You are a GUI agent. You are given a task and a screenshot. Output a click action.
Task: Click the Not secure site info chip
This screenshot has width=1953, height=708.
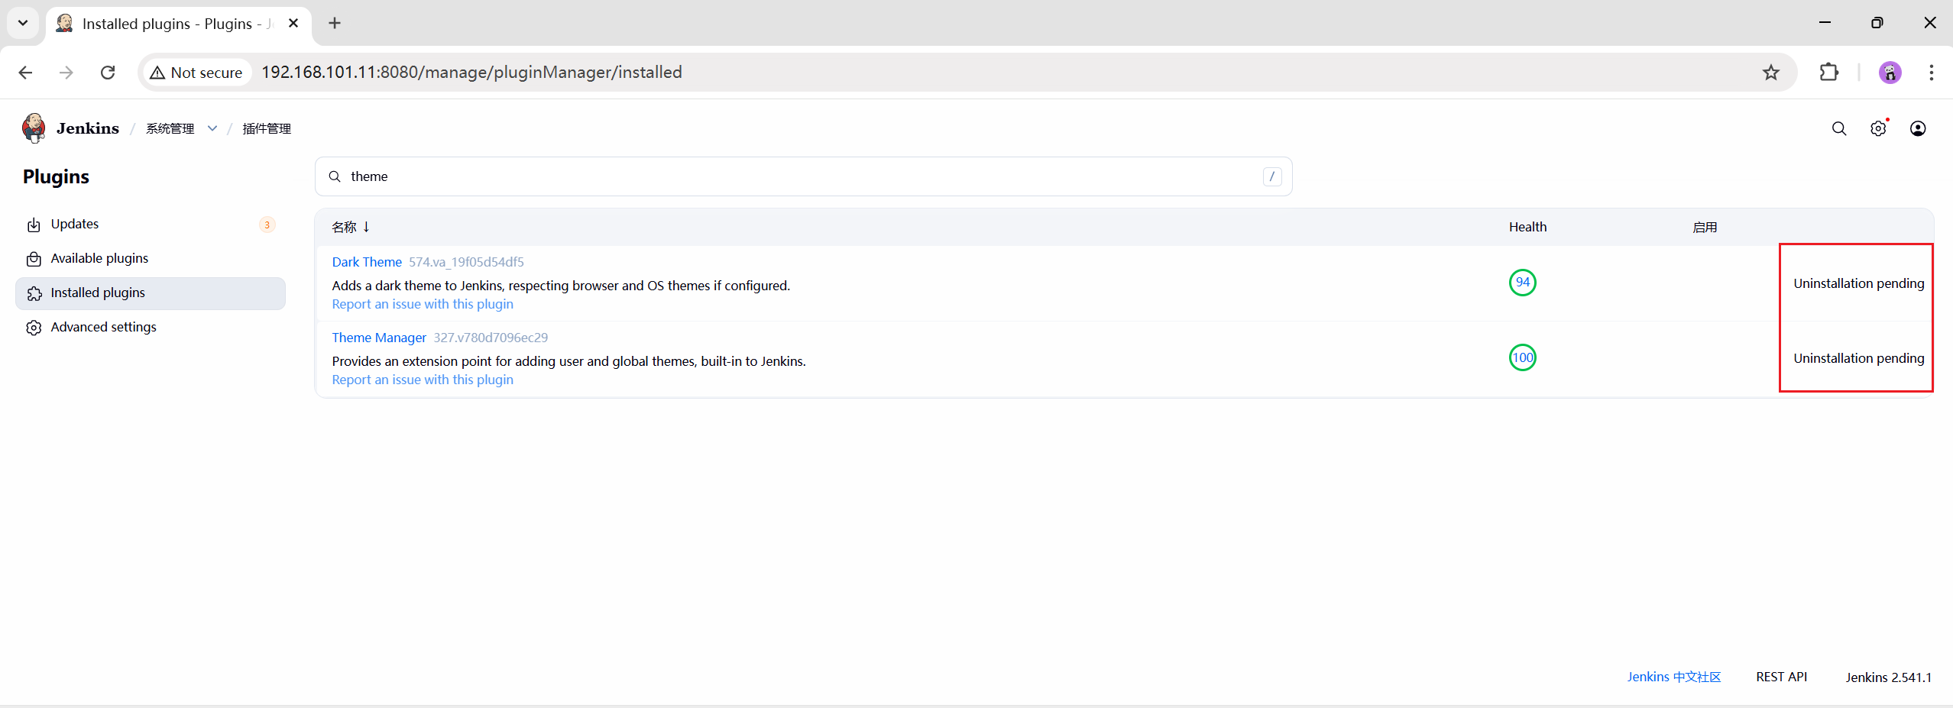196,73
